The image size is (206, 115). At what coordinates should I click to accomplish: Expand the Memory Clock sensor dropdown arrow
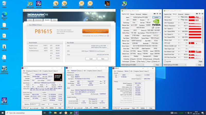(179, 20)
